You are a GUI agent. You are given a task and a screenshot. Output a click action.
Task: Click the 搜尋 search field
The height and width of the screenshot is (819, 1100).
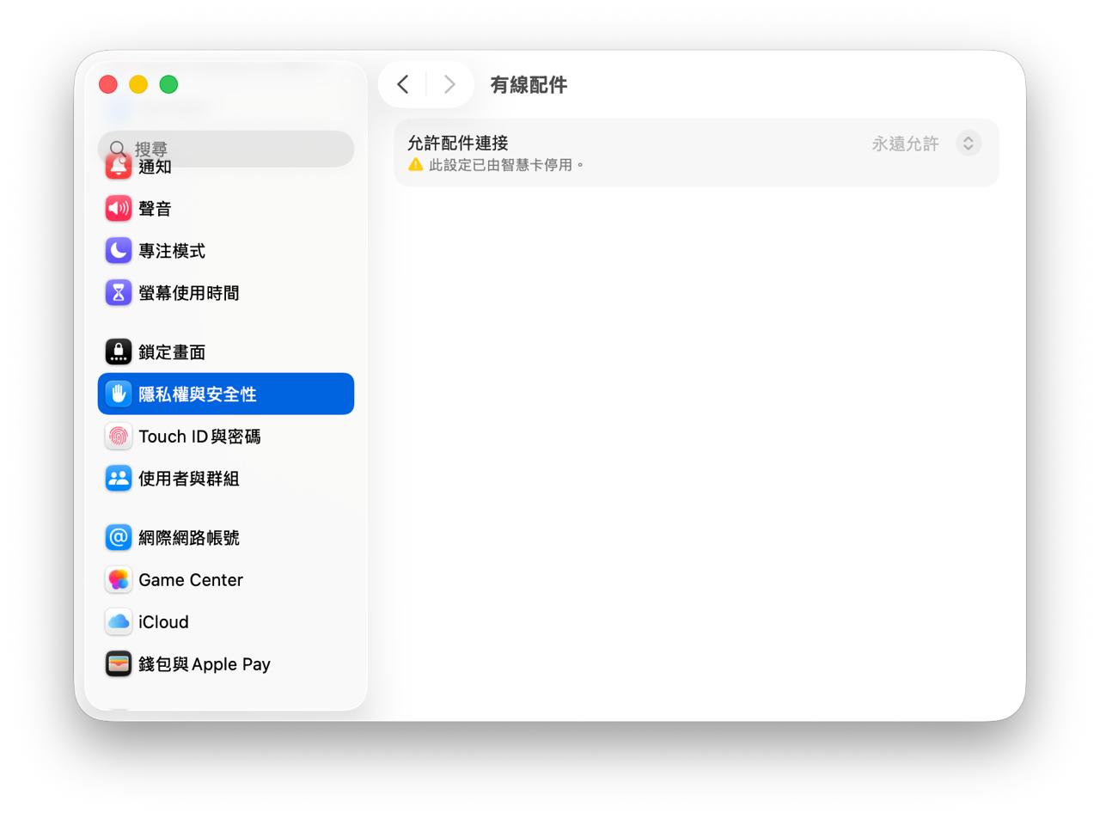tap(226, 149)
